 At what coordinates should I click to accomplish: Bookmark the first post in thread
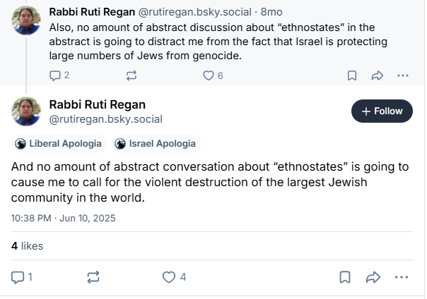[352, 75]
